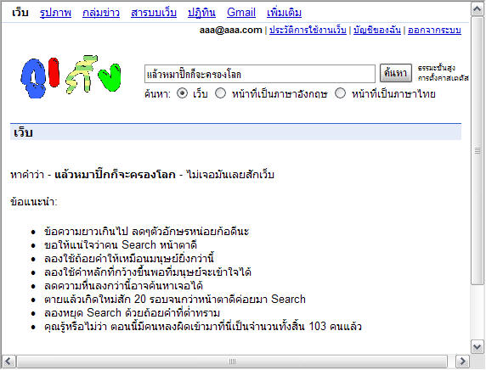Select the เว็บ search radio button
486x370 pixels.
[x=182, y=93]
